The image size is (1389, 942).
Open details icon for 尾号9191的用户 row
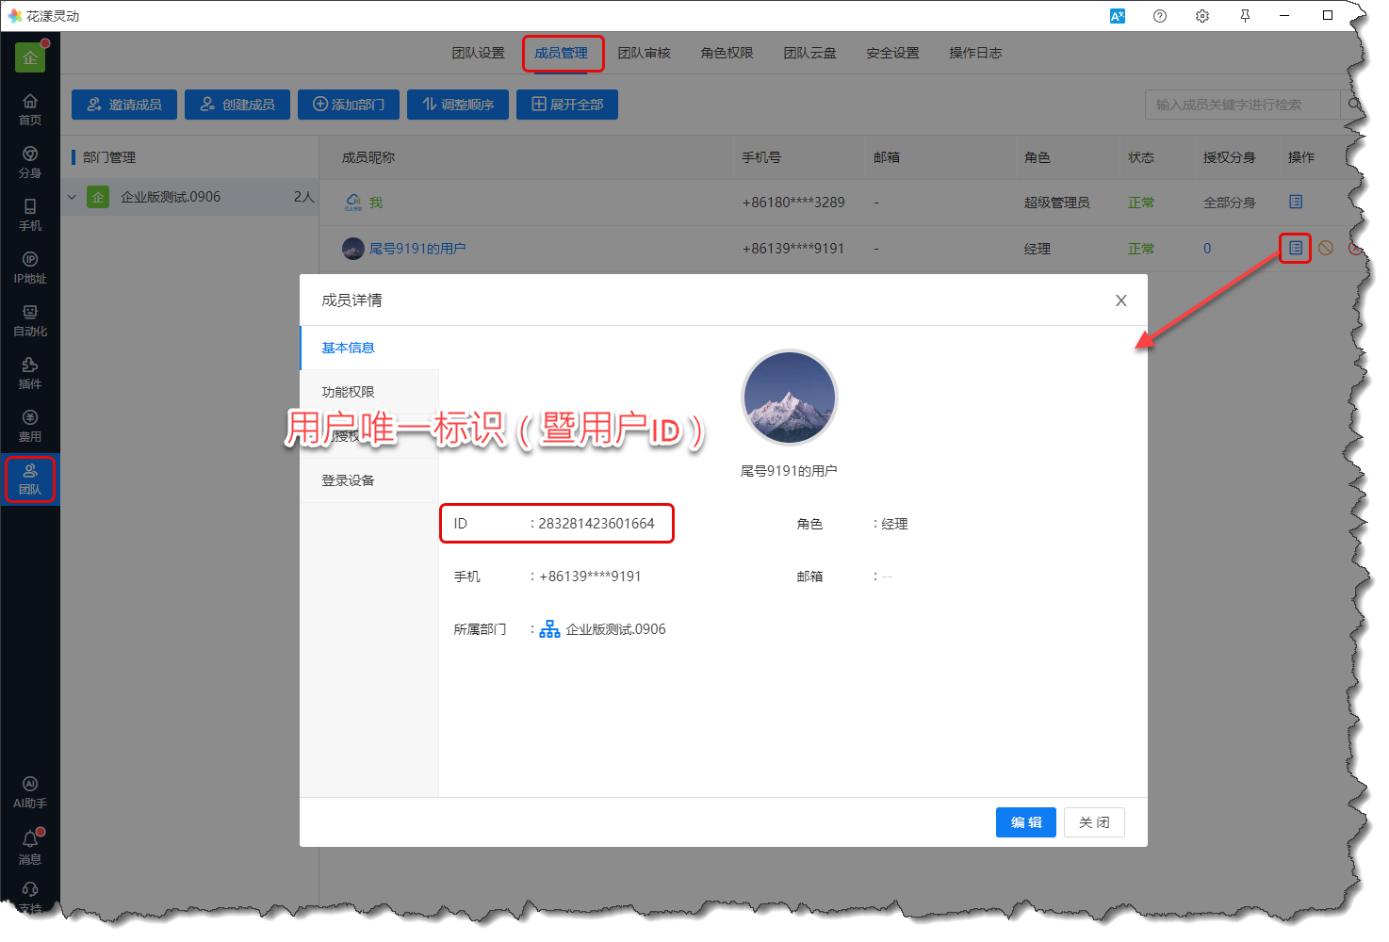pos(1296,248)
